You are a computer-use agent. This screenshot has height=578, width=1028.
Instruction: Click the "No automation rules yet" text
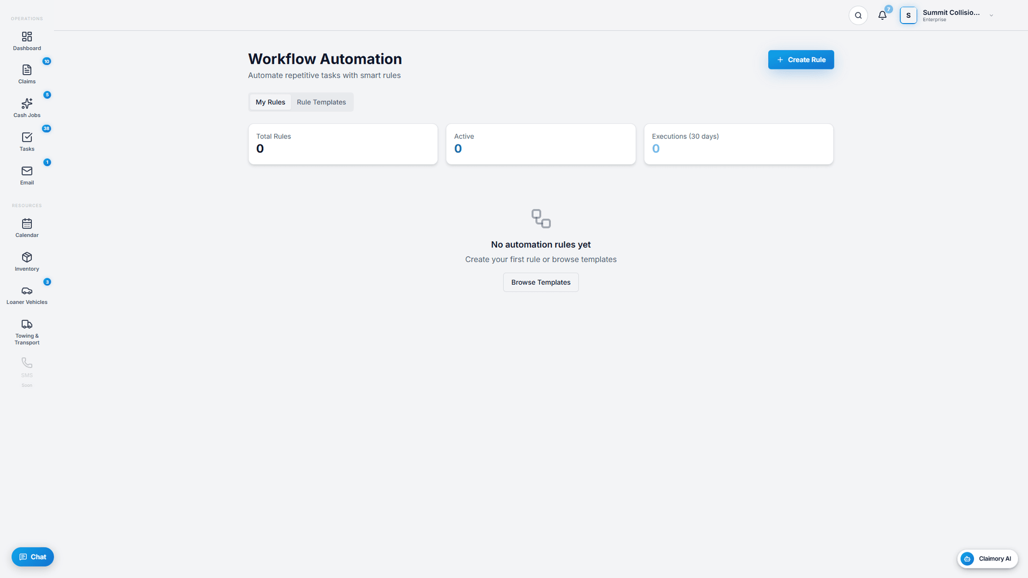click(x=541, y=245)
